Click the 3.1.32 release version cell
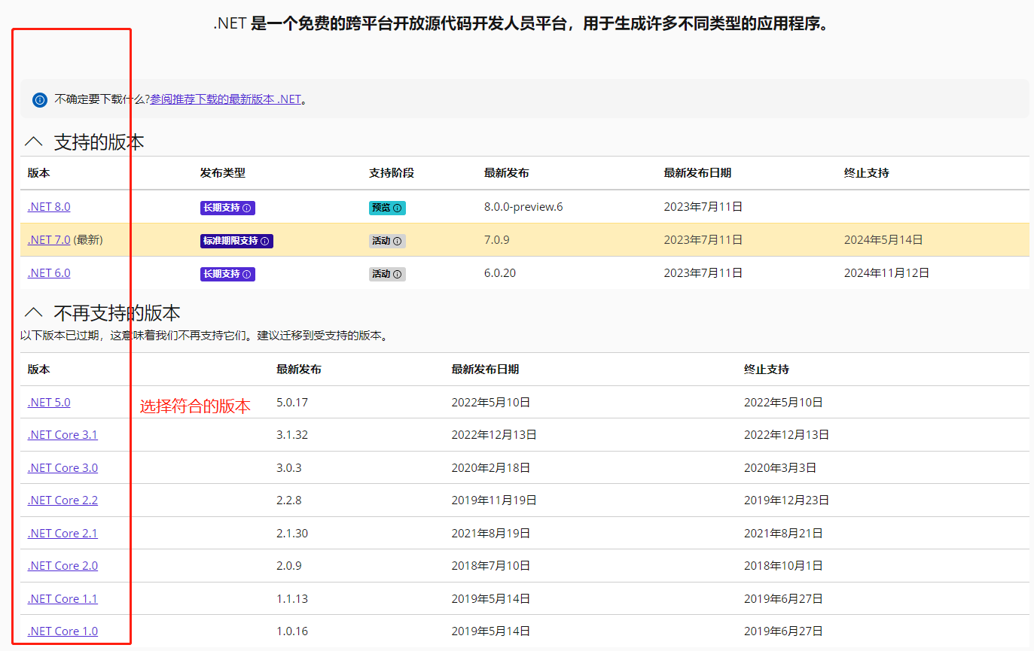This screenshot has width=1034, height=651. coord(292,435)
